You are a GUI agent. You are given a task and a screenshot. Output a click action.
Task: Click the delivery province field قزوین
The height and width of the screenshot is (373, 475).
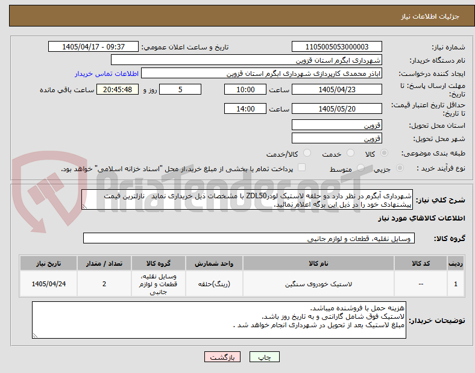tap(336, 125)
